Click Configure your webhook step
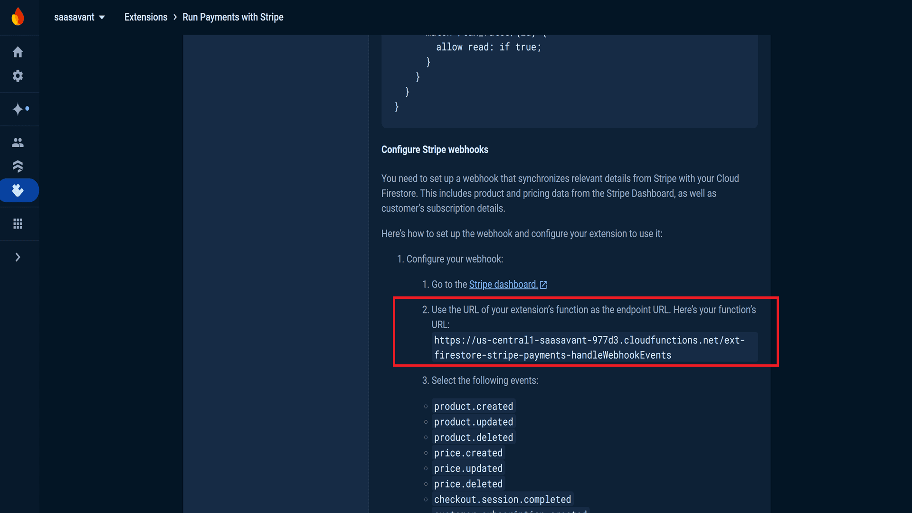The height and width of the screenshot is (513, 912). click(455, 259)
